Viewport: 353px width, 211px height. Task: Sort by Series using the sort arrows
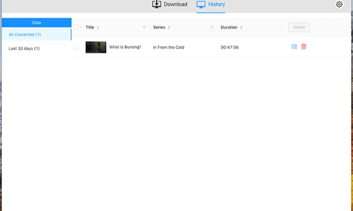tap(169, 28)
